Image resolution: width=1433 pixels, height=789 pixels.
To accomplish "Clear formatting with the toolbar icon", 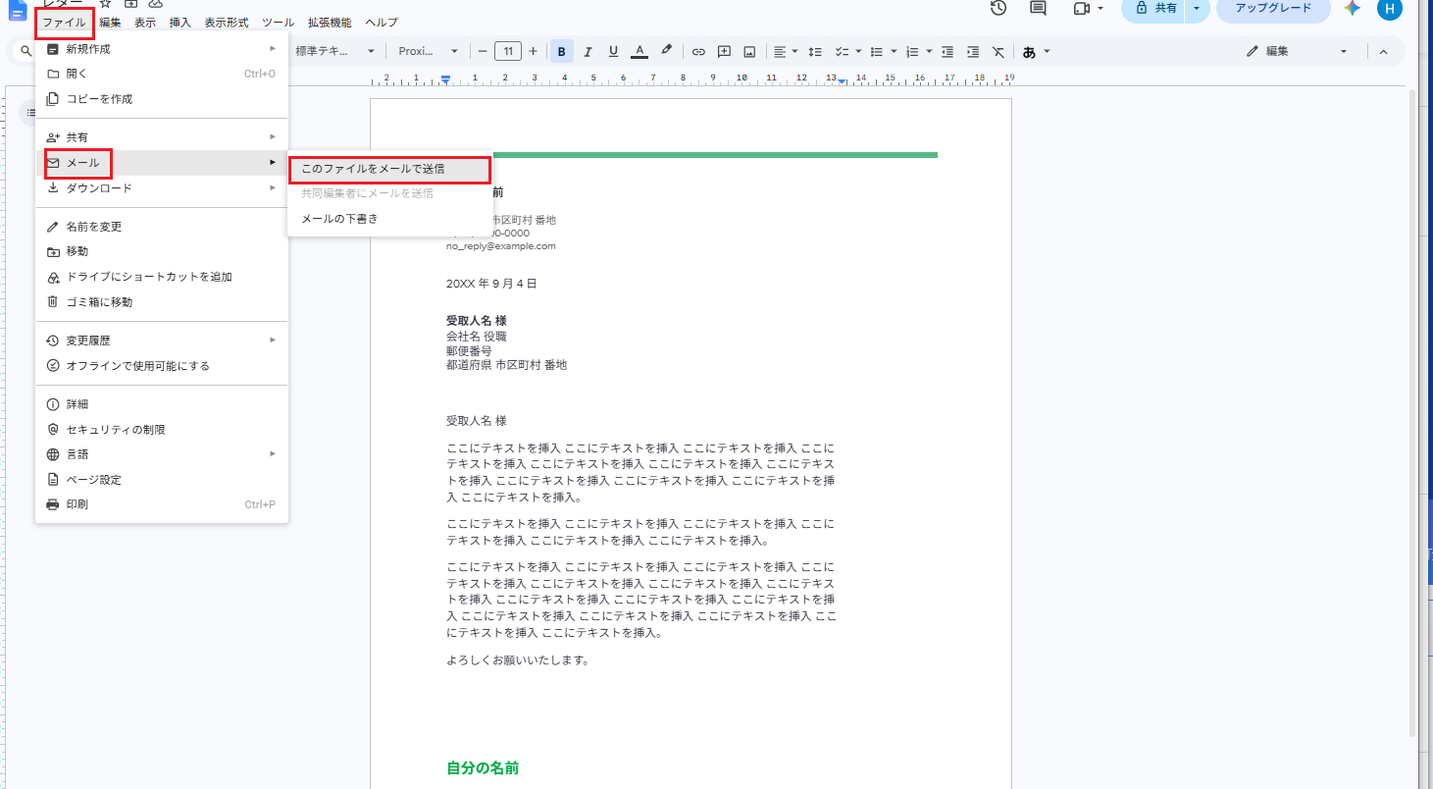I will pyautogui.click(x=998, y=51).
